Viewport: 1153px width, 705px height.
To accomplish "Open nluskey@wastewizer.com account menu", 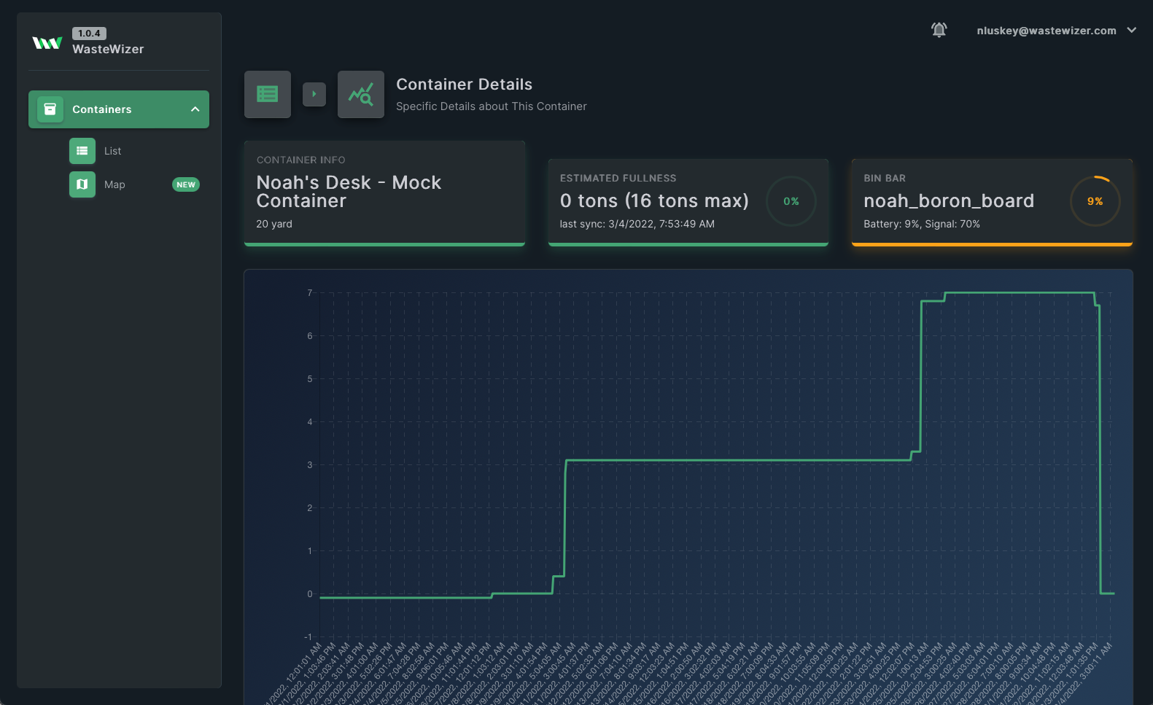I will pyautogui.click(x=1046, y=31).
